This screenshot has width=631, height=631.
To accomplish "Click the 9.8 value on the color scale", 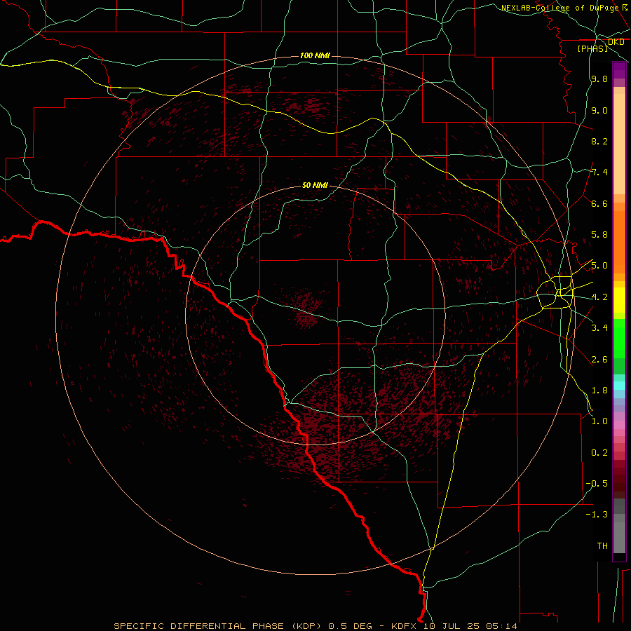I will (599, 79).
